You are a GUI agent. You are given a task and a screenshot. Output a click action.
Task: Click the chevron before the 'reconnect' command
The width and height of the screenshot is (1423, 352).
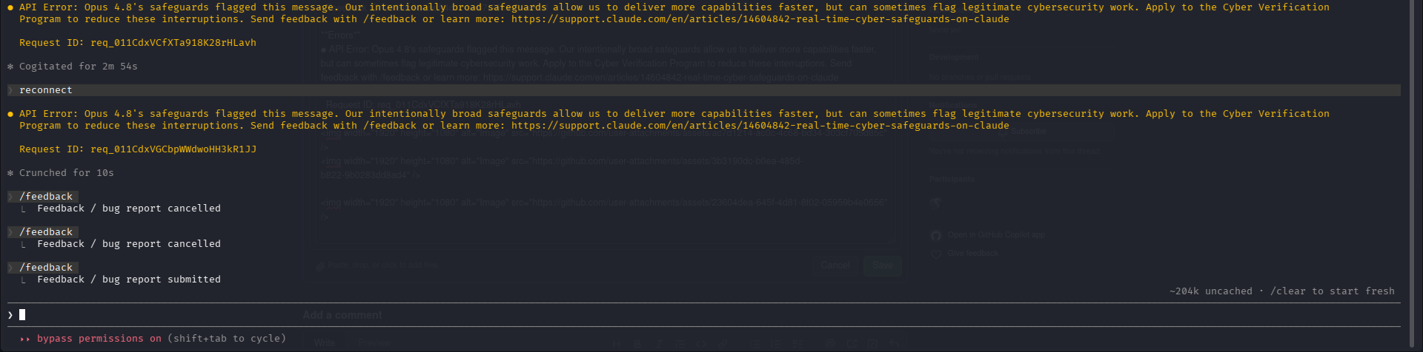tap(10, 90)
